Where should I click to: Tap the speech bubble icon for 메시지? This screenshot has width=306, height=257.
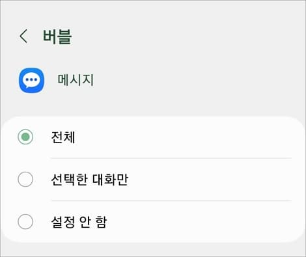click(32, 80)
